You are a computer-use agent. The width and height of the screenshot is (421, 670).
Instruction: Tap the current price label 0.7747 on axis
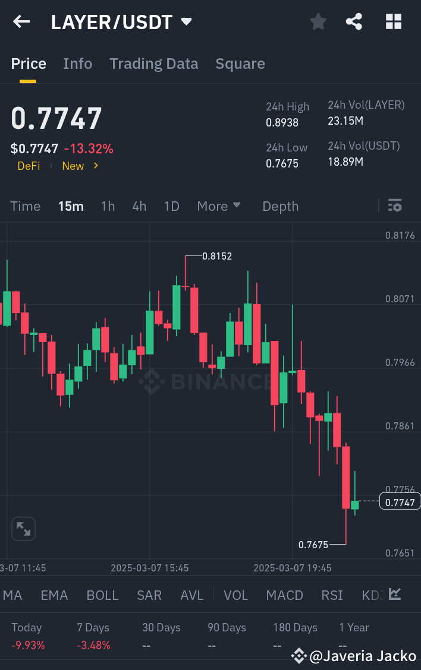coord(400,502)
